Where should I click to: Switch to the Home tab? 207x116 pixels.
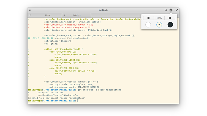pyautogui.click(x=48, y=15)
